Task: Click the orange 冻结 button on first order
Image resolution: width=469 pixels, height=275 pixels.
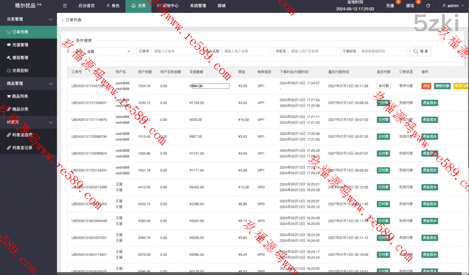Action: click(426, 86)
